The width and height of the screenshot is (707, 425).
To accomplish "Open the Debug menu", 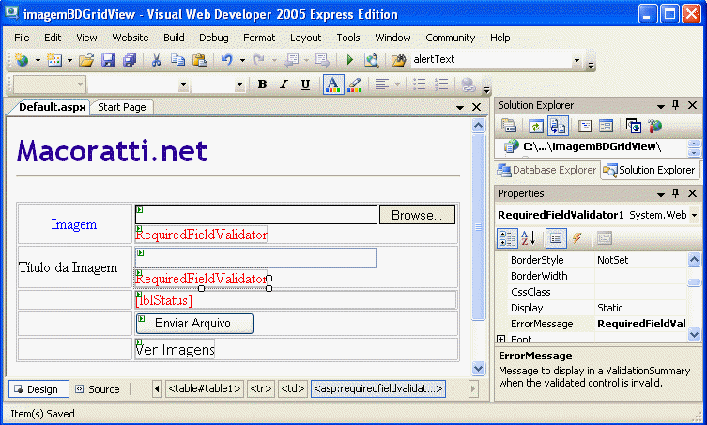I will click(x=214, y=38).
